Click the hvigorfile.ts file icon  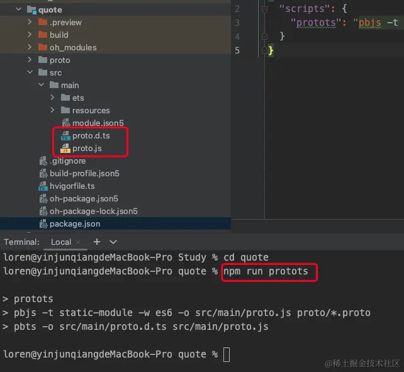[x=43, y=186]
